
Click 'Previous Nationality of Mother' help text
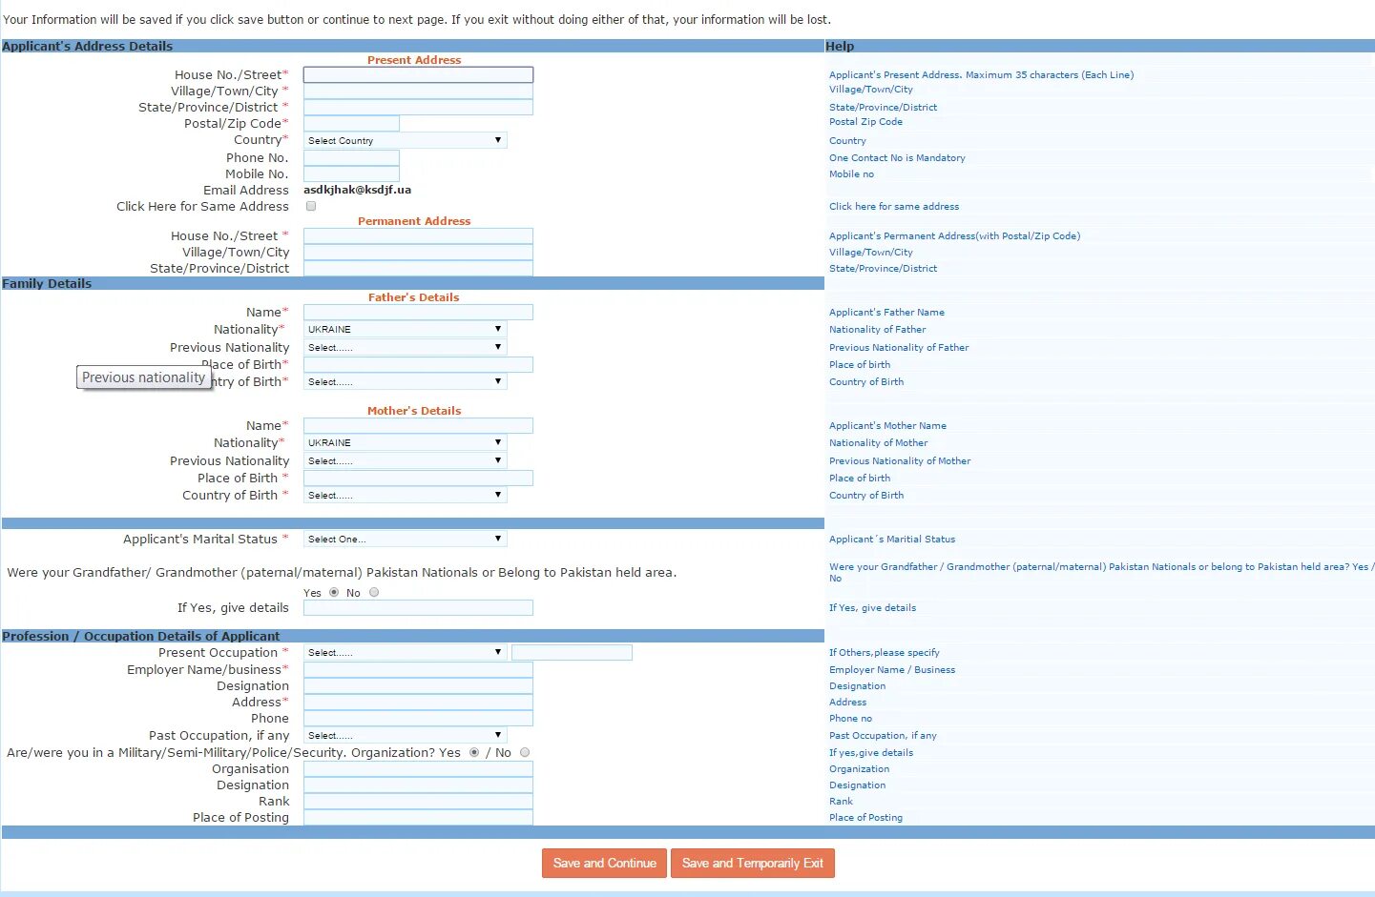pyautogui.click(x=900, y=461)
